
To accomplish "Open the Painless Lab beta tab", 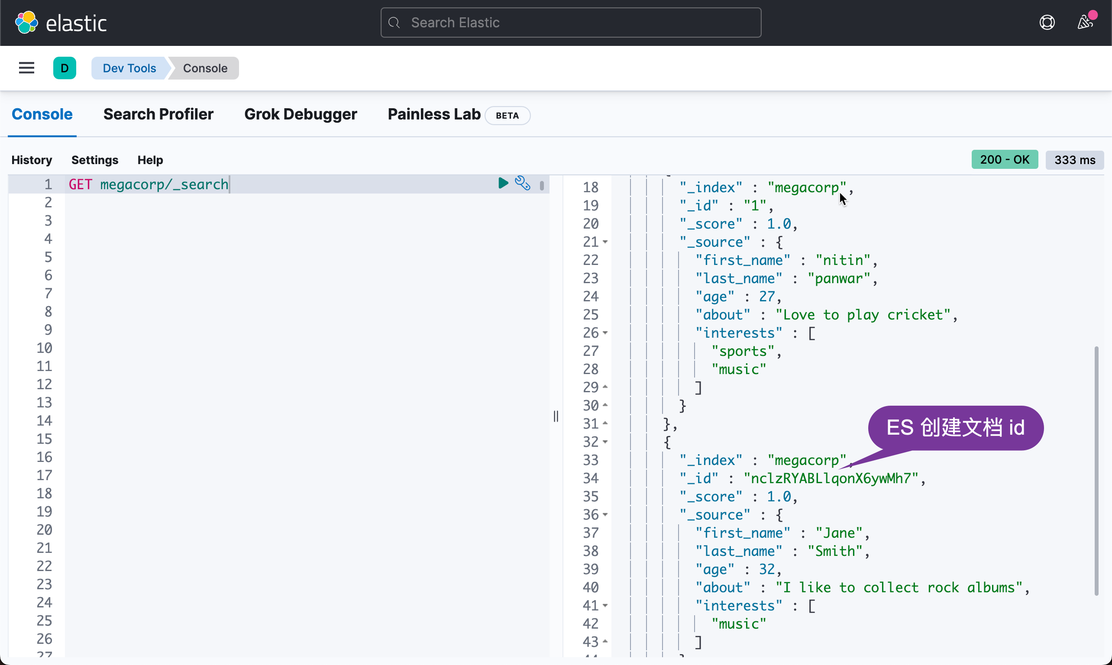I will point(433,115).
